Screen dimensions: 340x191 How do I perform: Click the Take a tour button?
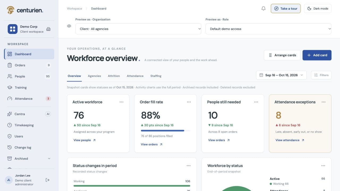(x=286, y=8)
